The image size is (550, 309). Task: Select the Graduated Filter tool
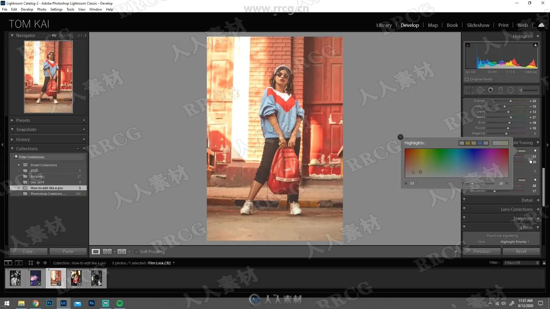[500, 90]
